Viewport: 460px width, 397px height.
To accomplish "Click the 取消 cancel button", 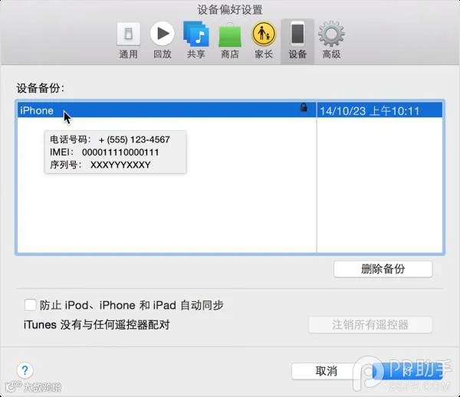I will [x=327, y=371].
